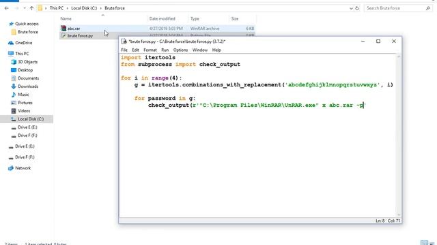Open Videos in sidebar
Screen dimensions: 437x245
24,111
